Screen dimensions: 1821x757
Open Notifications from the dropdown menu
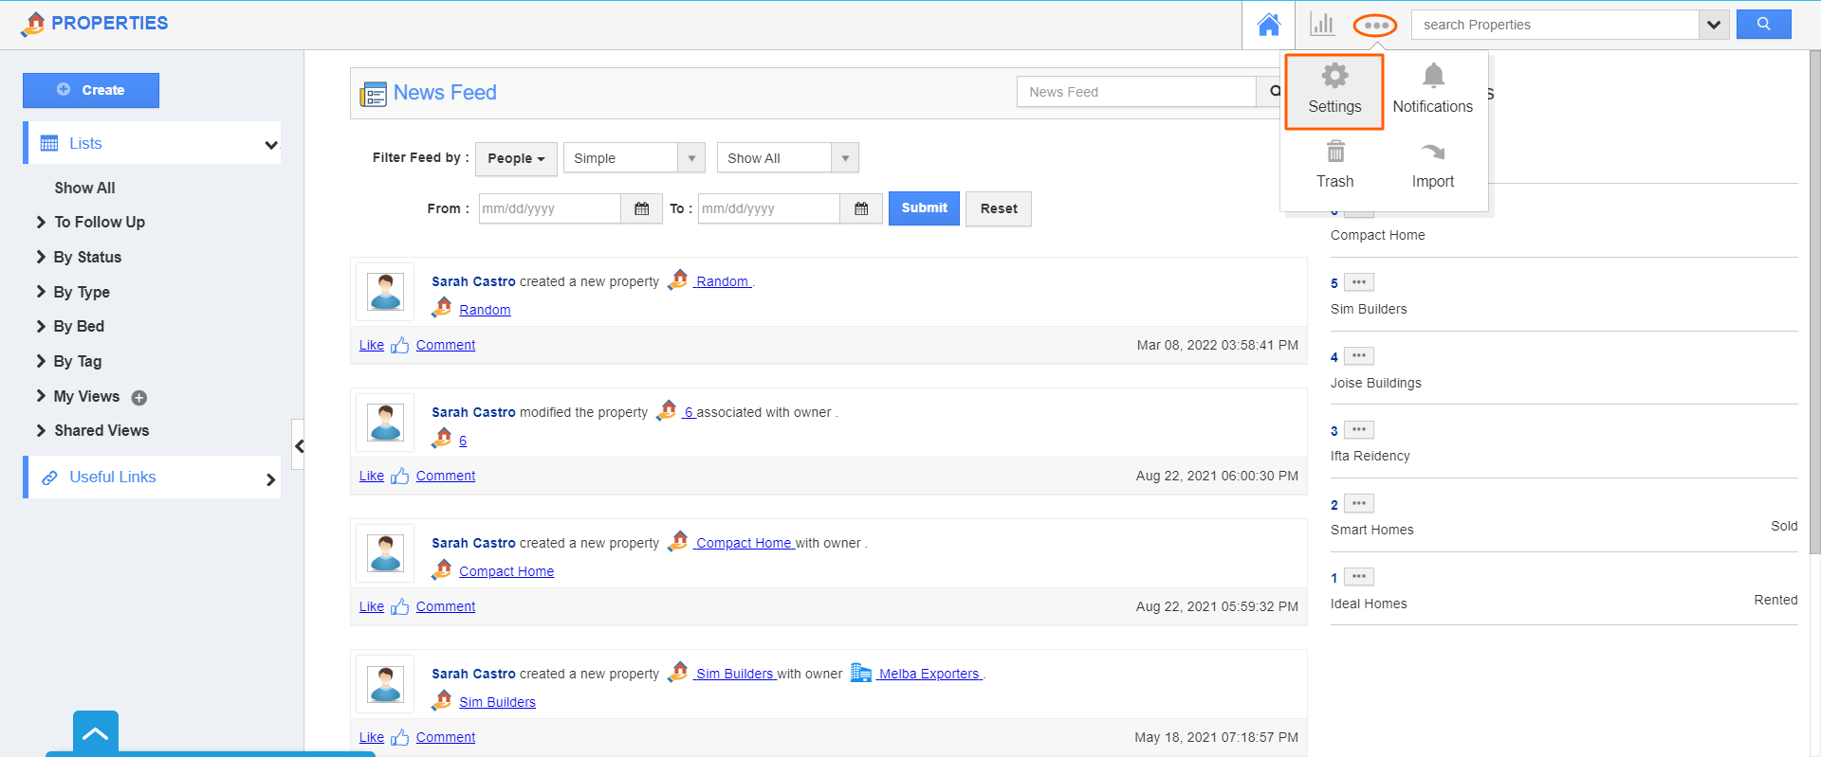[1432, 91]
